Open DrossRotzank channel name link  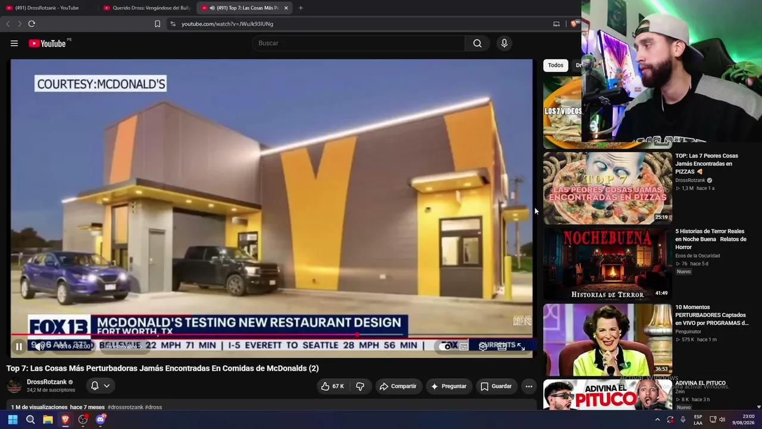click(x=46, y=382)
